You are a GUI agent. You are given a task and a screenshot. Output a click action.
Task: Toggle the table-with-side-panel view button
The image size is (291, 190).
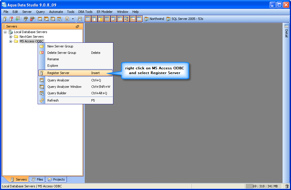94,19
